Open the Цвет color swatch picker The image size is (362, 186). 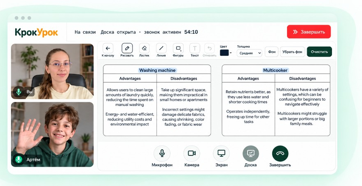[x=226, y=53]
